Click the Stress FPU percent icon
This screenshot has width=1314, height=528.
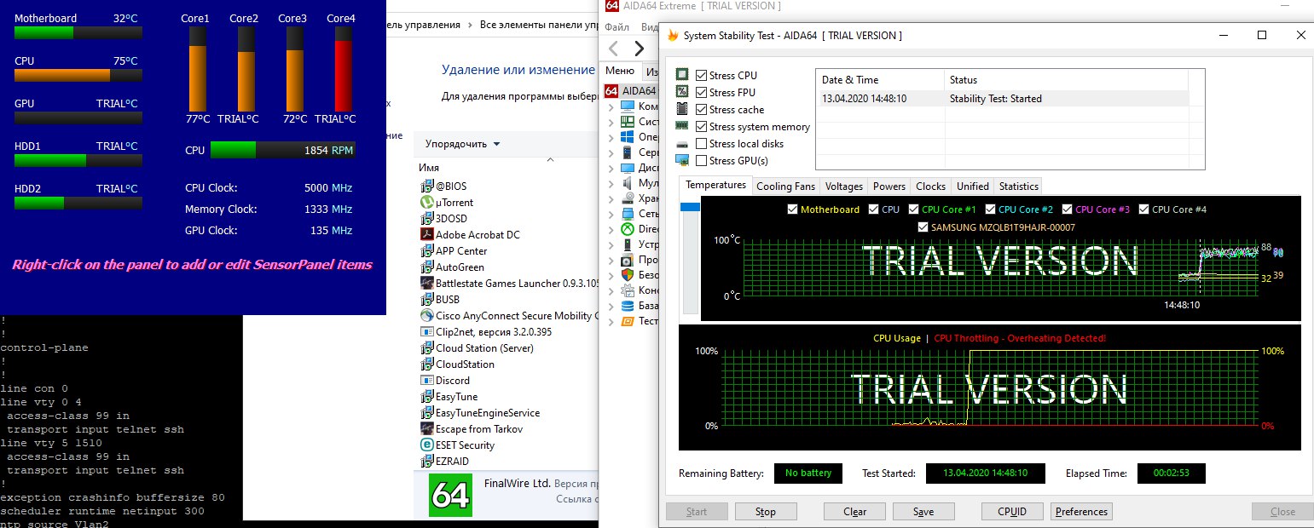(682, 92)
